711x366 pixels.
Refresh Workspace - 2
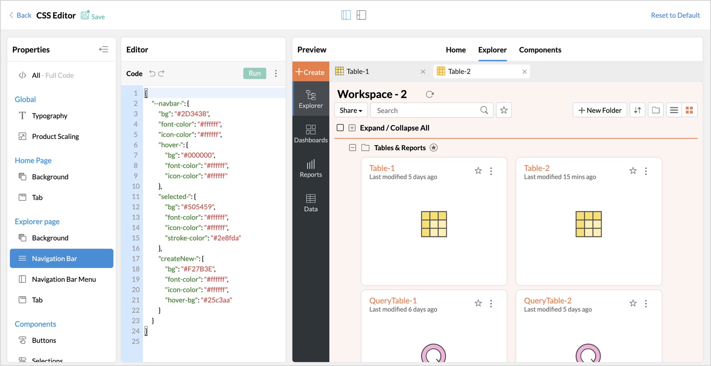[x=430, y=94]
